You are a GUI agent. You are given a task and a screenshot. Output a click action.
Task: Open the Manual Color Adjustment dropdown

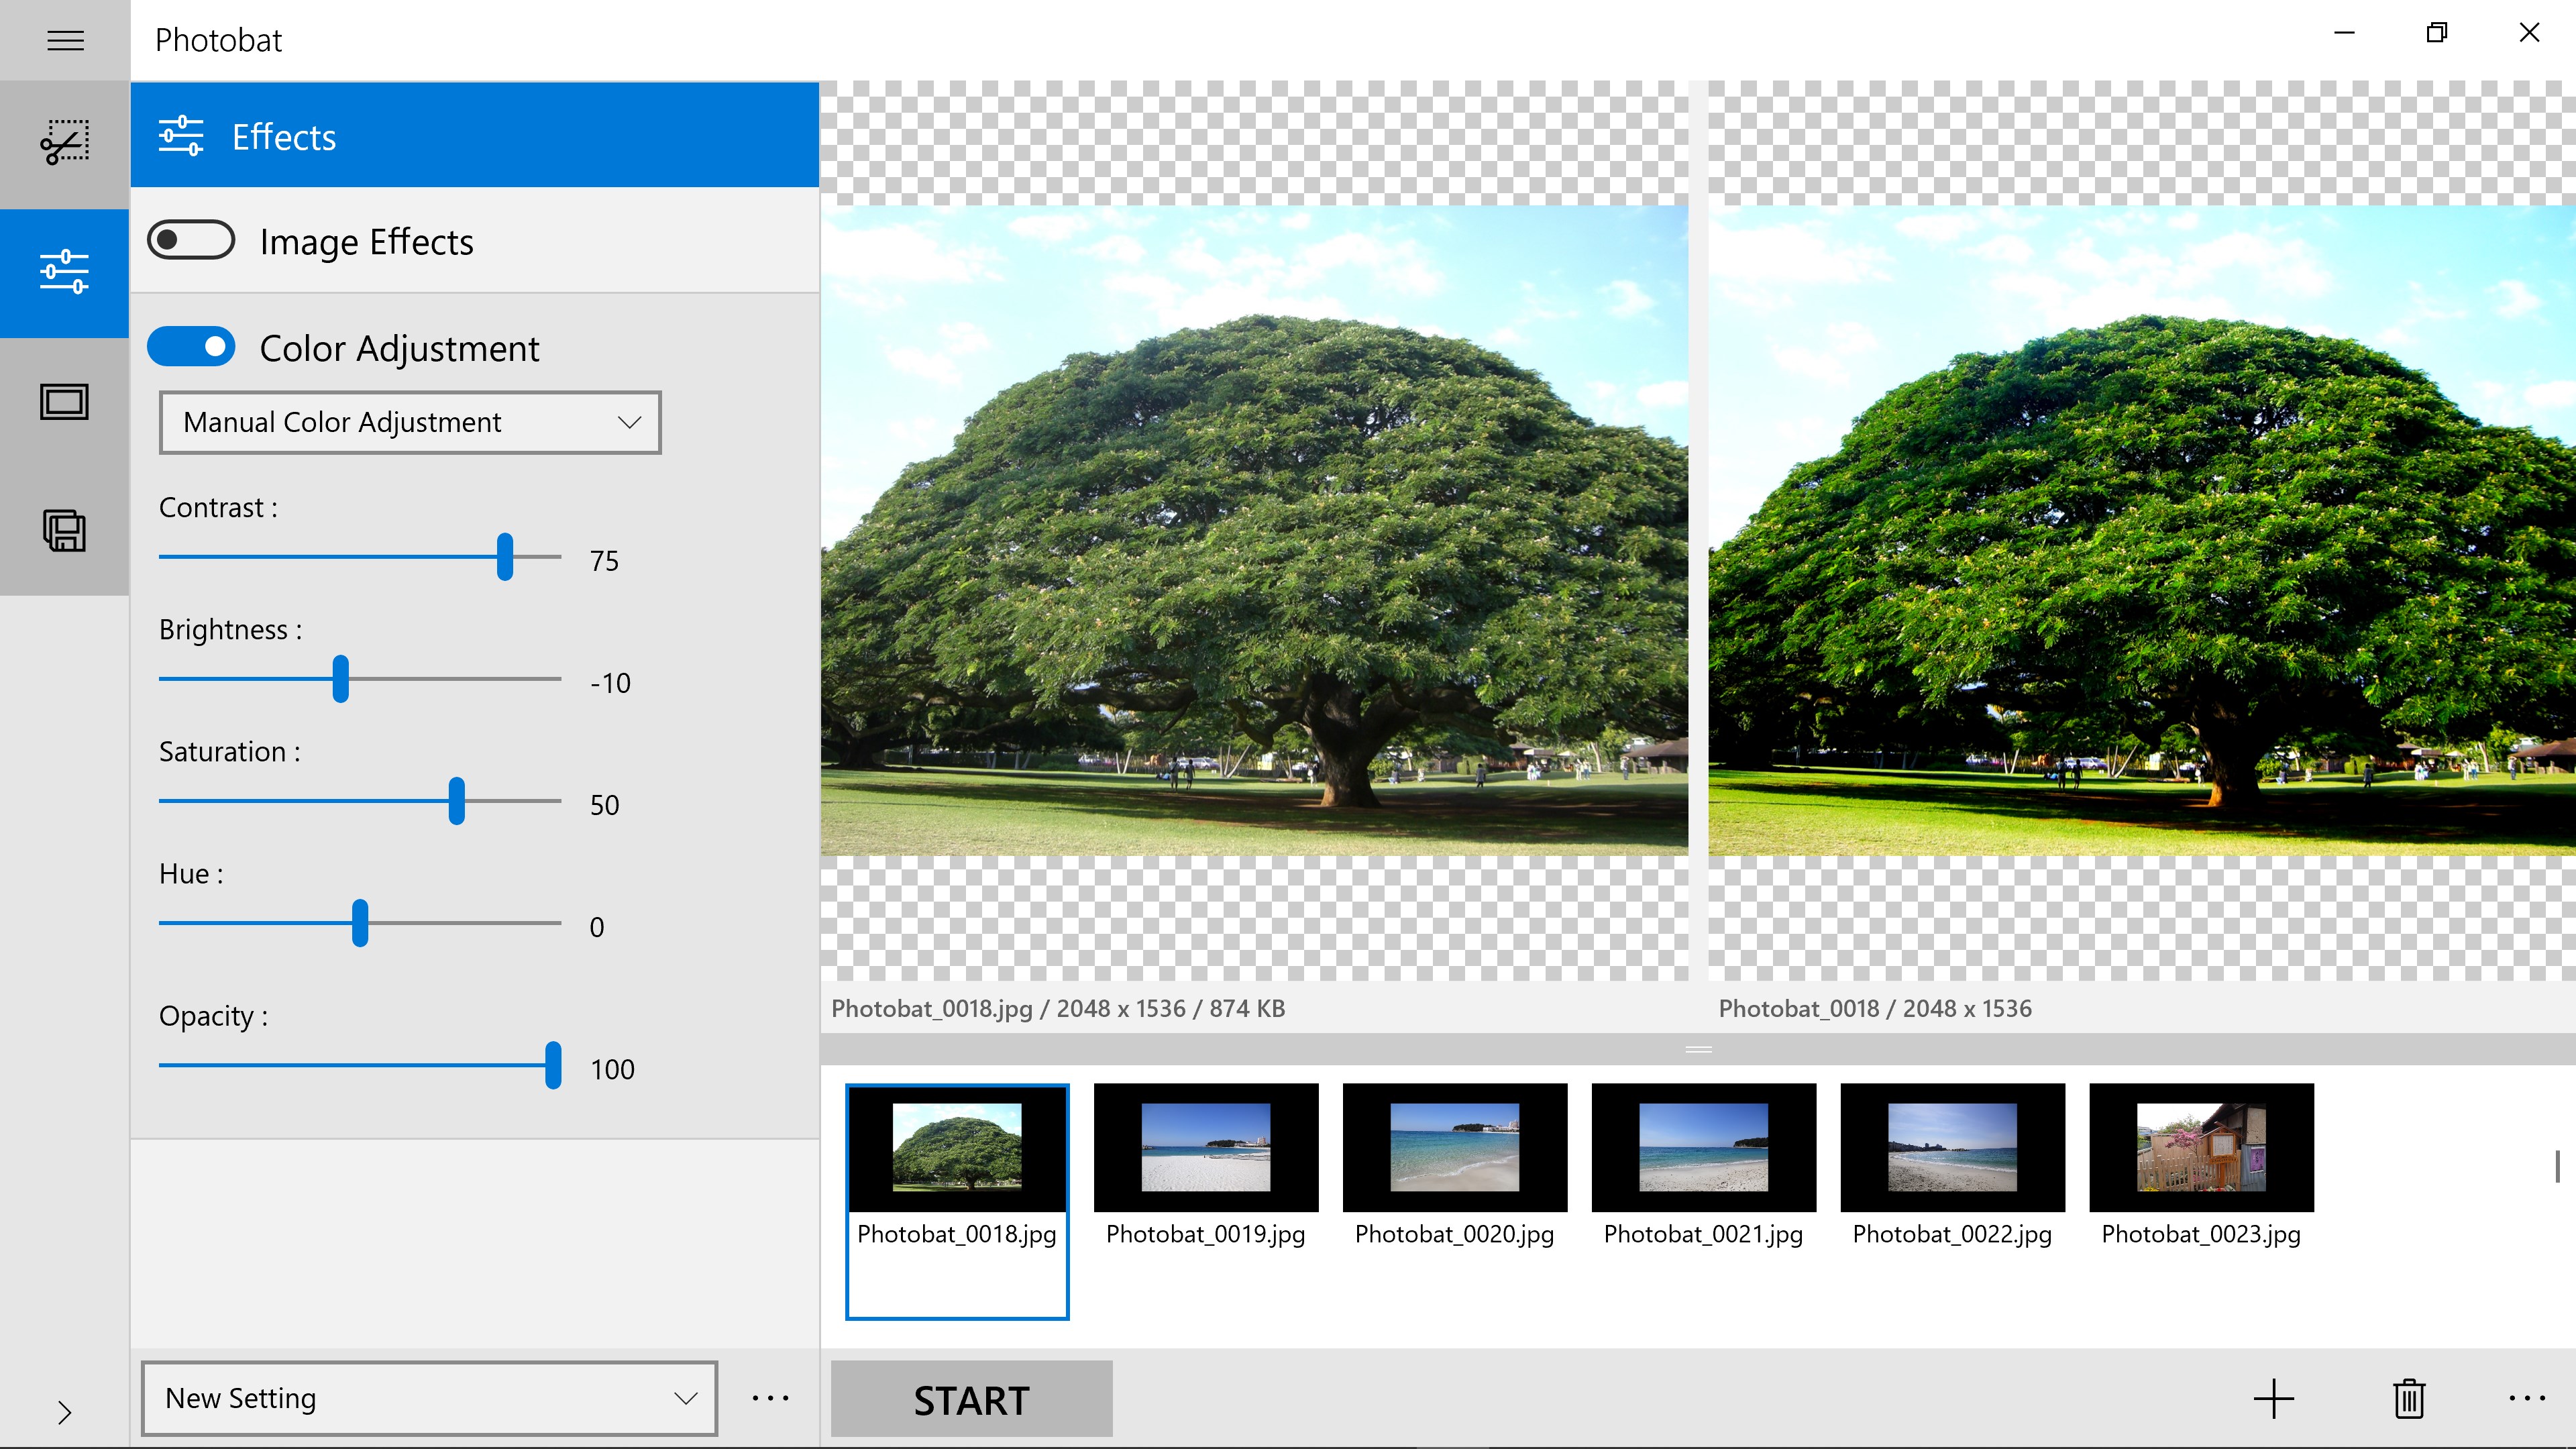coord(410,422)
